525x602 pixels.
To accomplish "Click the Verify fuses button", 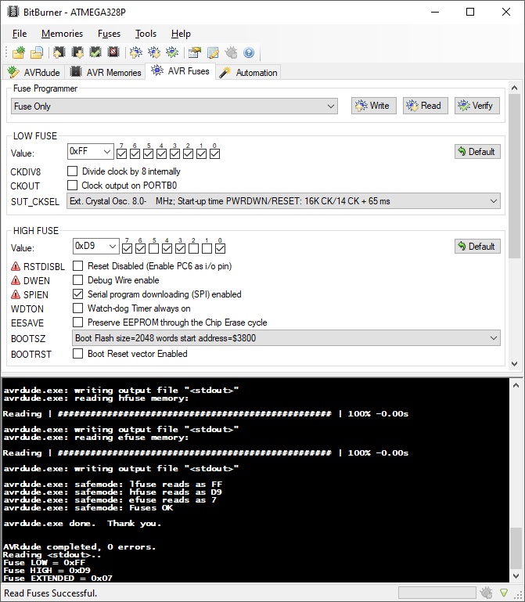I will click(477, 106).
